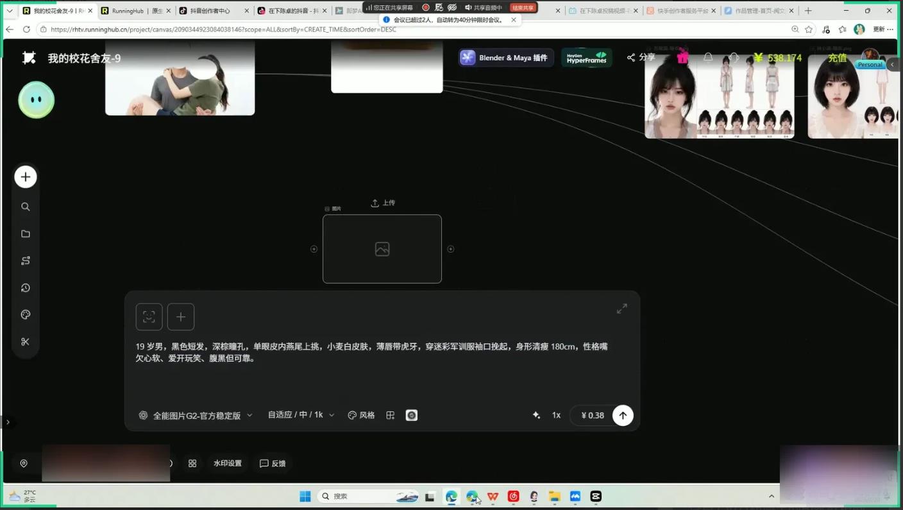Click the green smiley face avatar
Image resolution: width=903 pixels, height=510 pixels.
tap(37, 100)
